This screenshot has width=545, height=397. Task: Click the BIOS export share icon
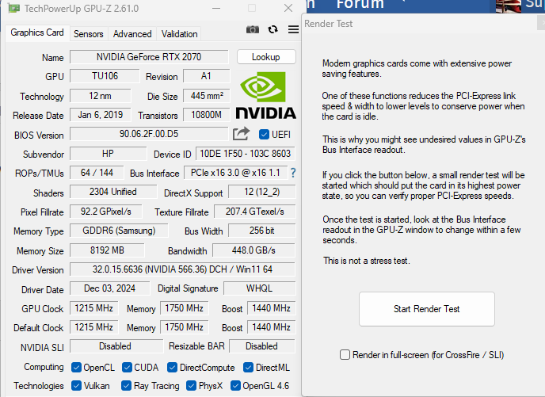(242, 133)
